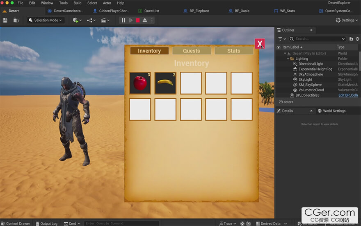
Task: Close the in-game menu with red X
Action: [260, 44]
